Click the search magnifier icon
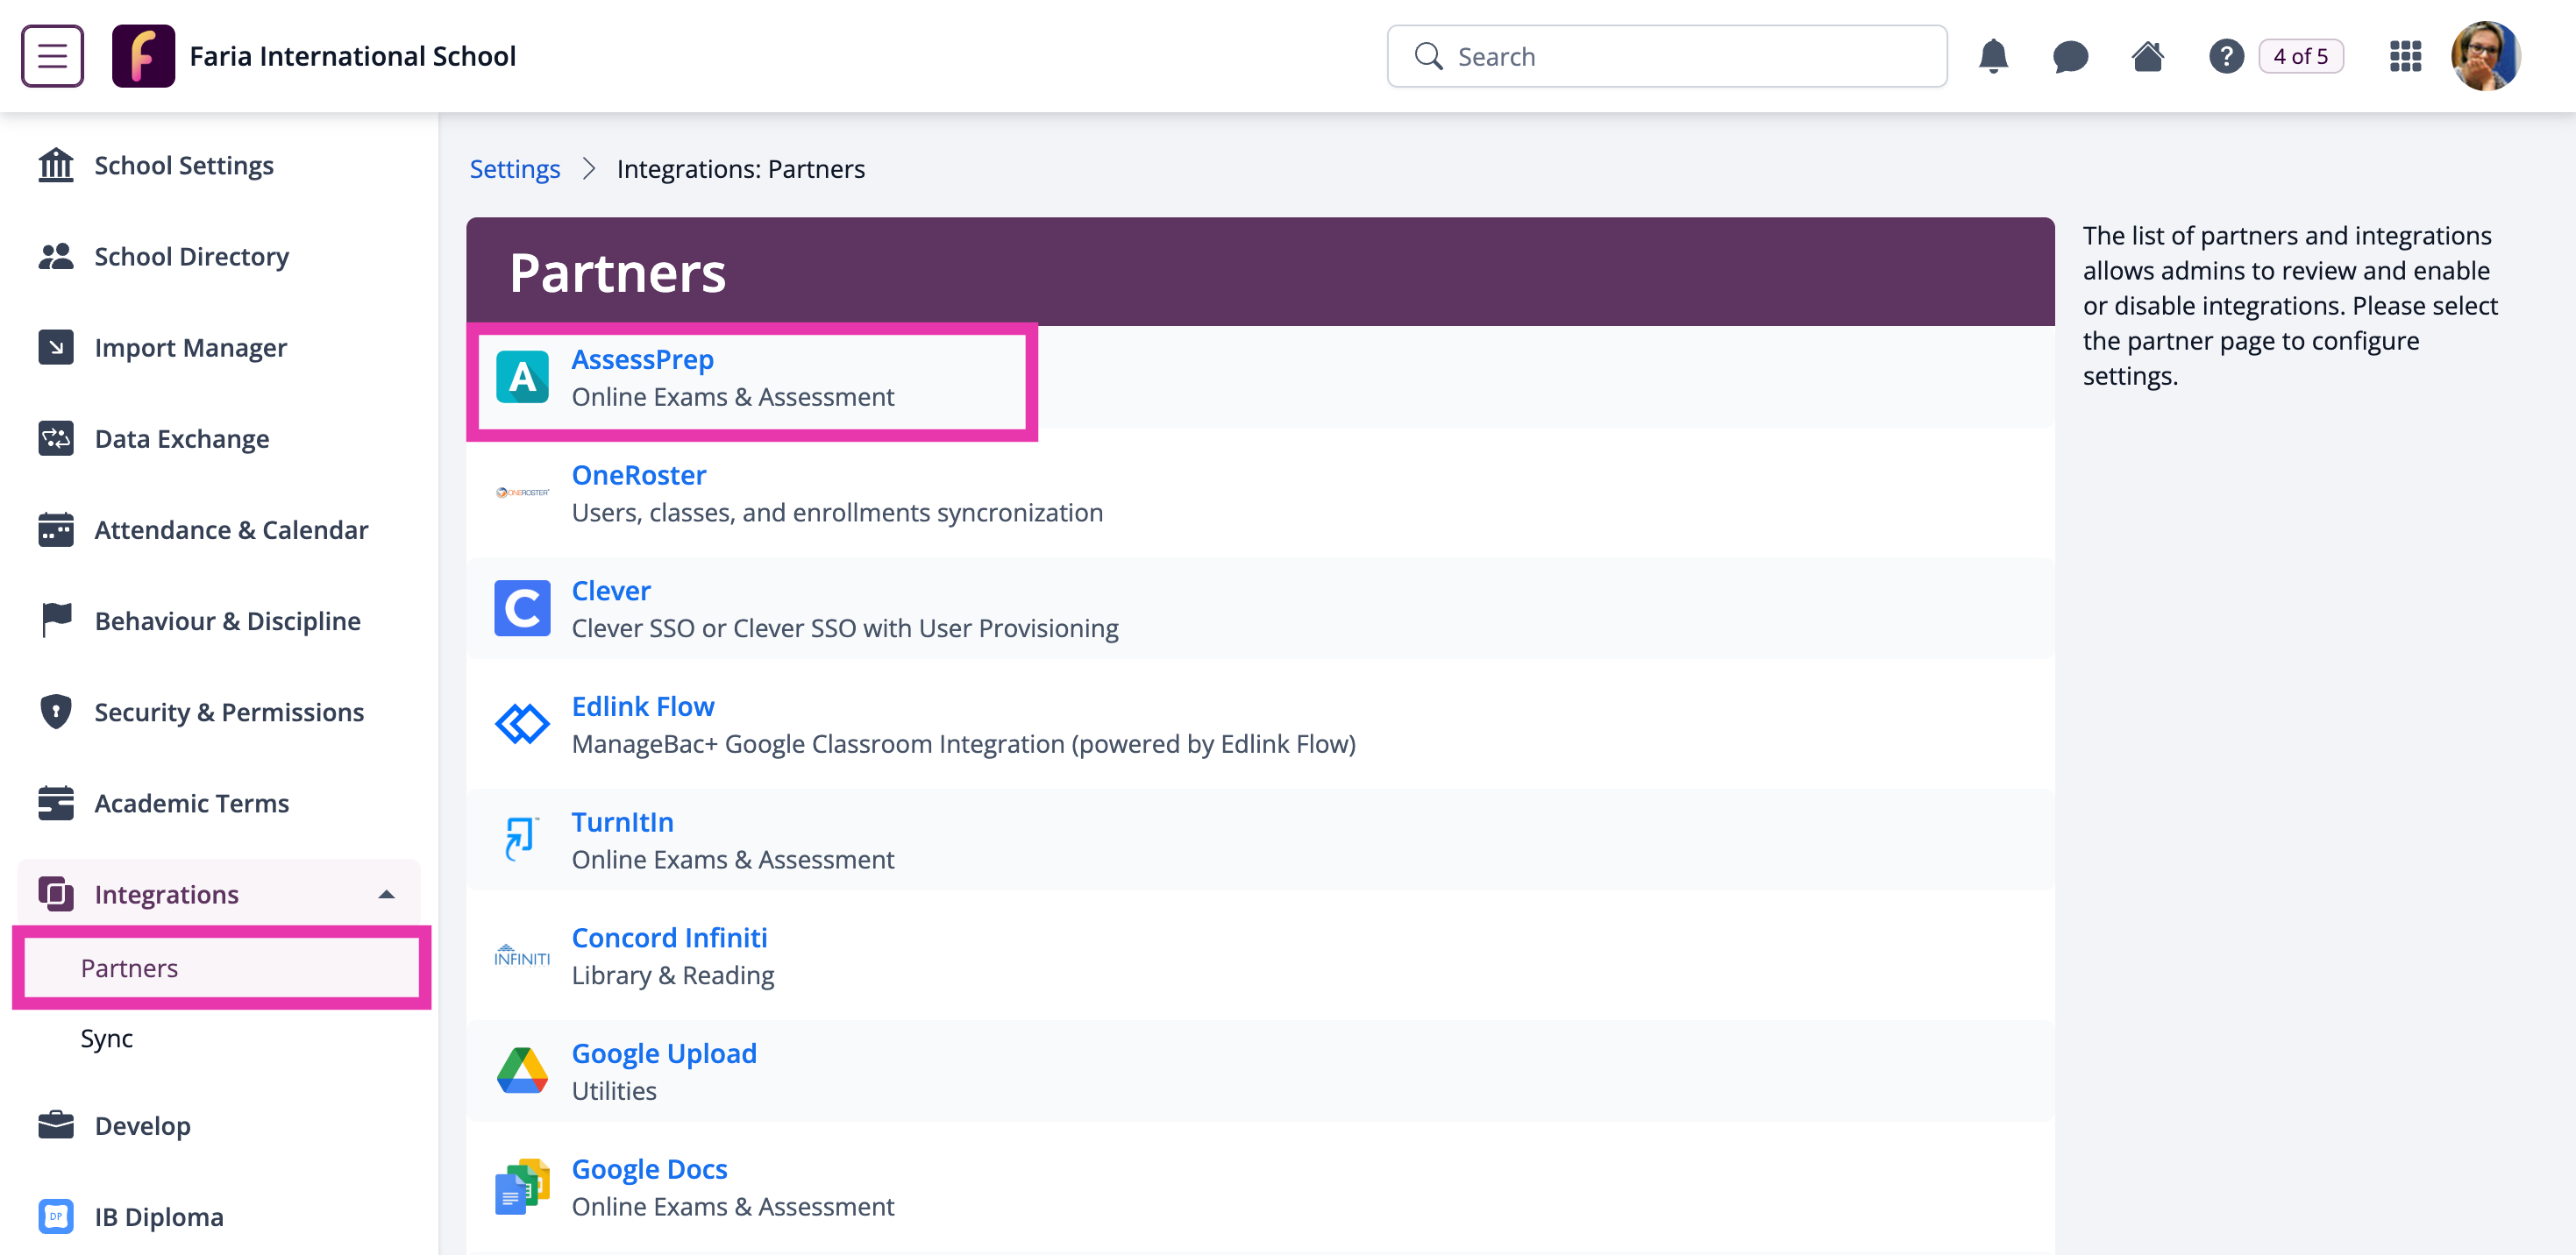The height and width of the screenshot is (1255, 2576). tap(1428, 56)
